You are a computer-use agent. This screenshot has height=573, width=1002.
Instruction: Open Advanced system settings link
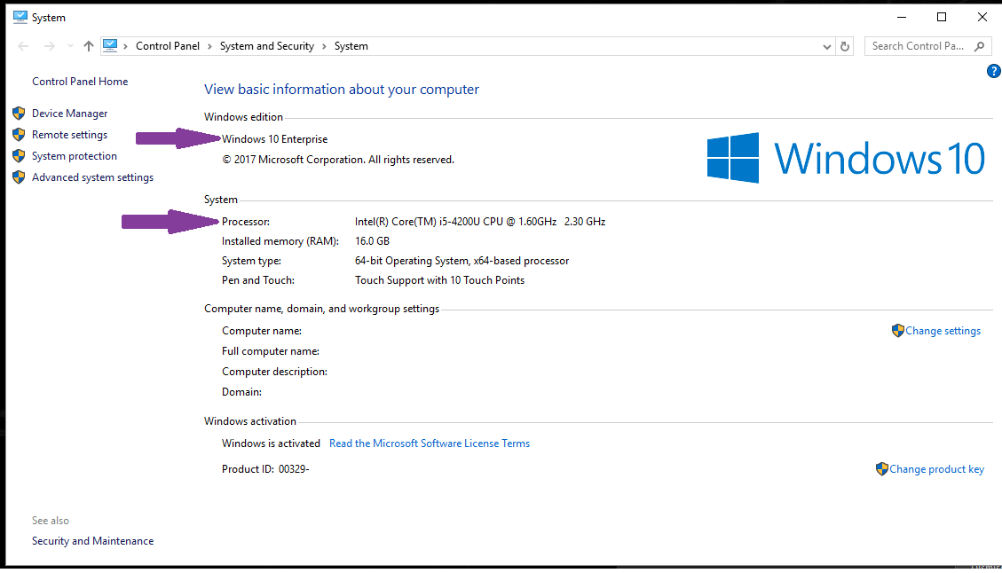92,177
